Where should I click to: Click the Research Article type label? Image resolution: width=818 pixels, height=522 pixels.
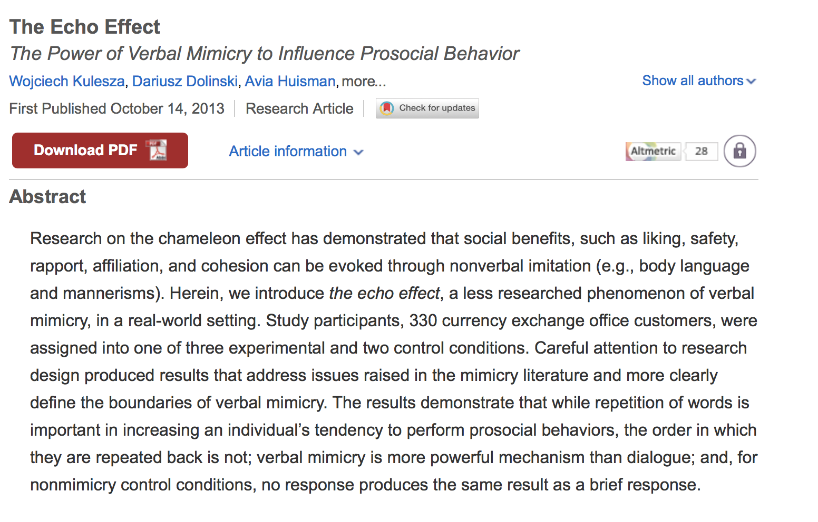coord(299,108)
